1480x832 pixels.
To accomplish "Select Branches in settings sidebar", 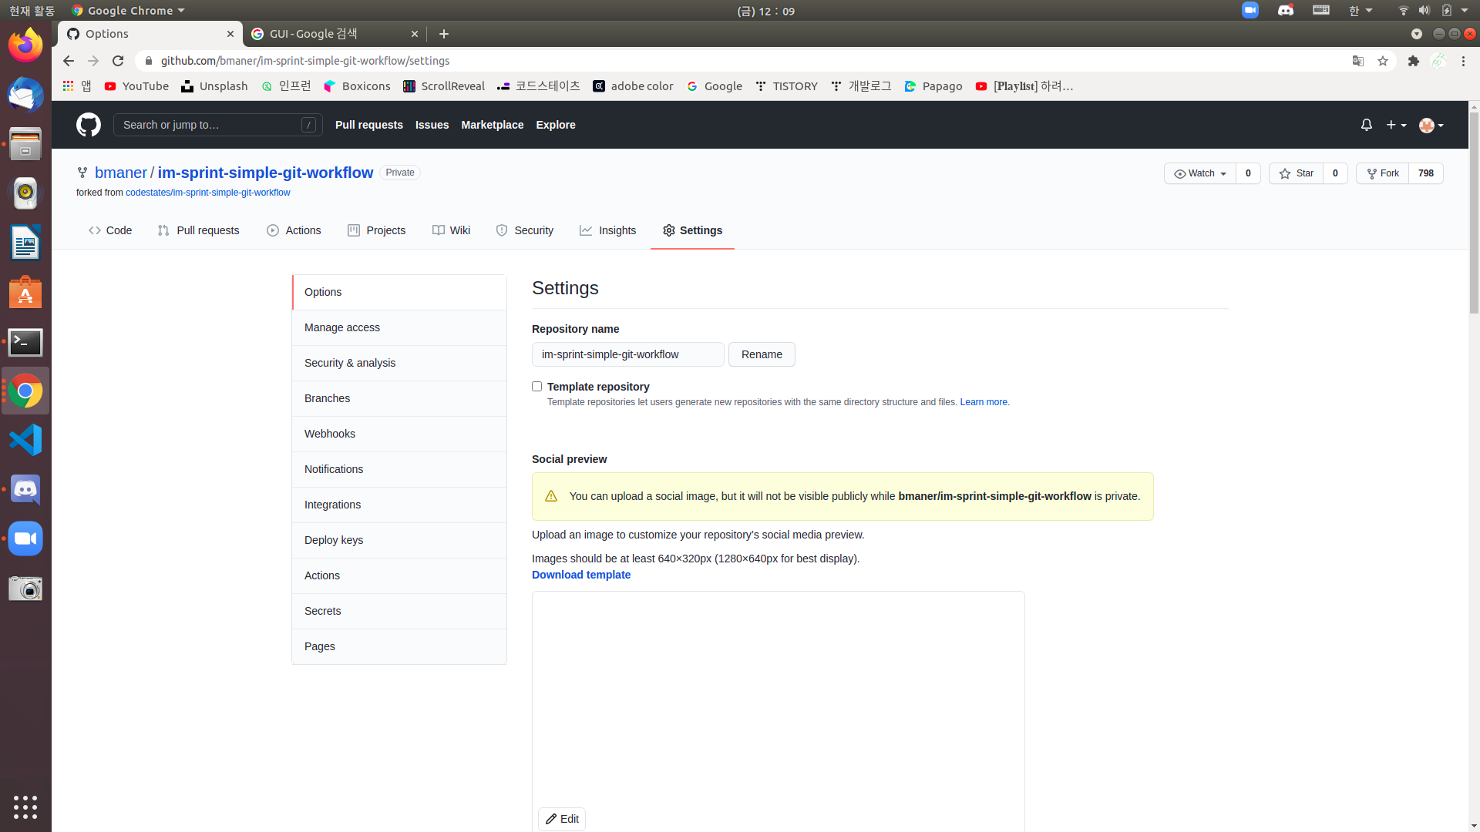I will point(327,398).
